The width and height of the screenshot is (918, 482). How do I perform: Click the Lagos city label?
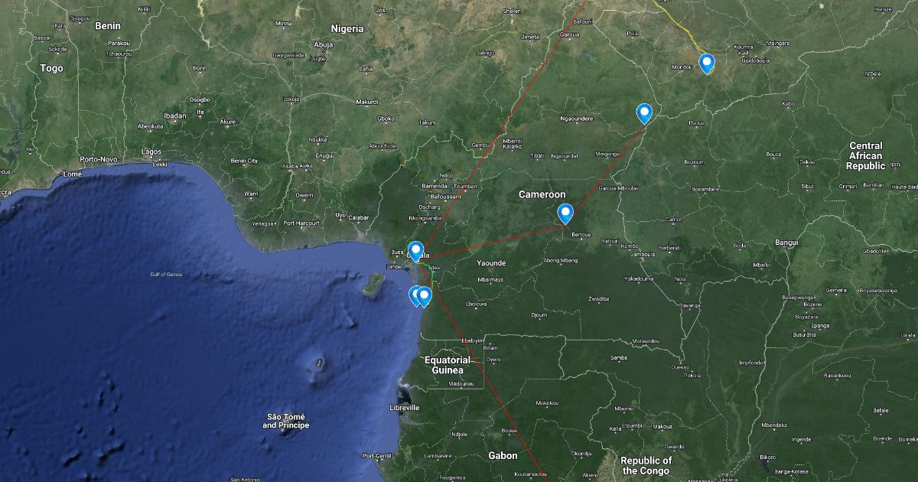tap(151, 152)
